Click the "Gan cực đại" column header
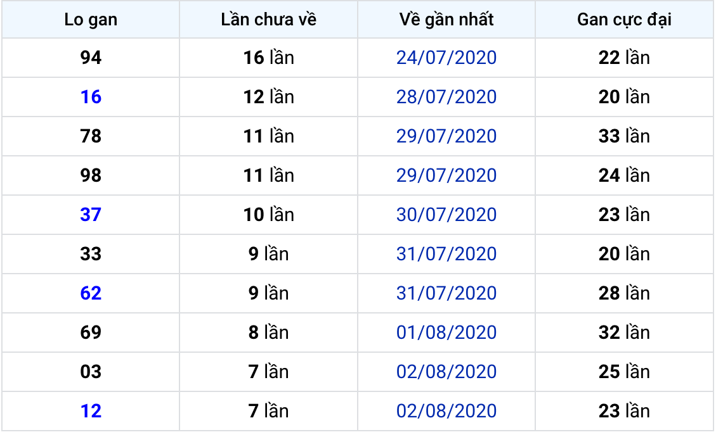 click(x=624, y=20)
